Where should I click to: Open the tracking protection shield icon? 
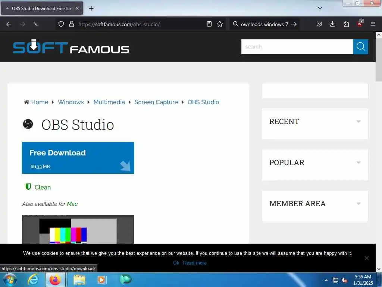coord(61,24)
